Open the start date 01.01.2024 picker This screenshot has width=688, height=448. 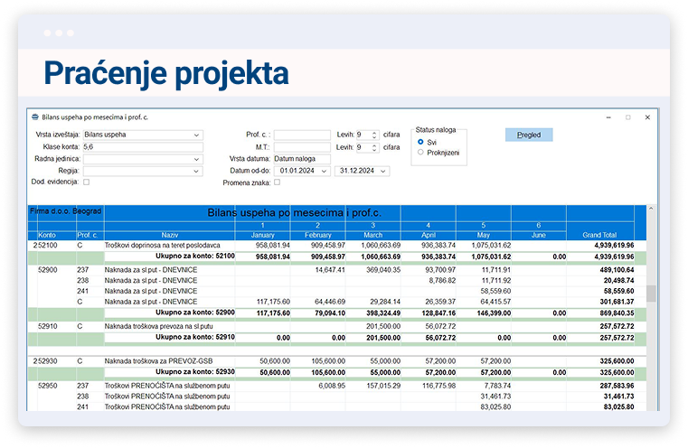pyautogui.click(x=323, y=170)
